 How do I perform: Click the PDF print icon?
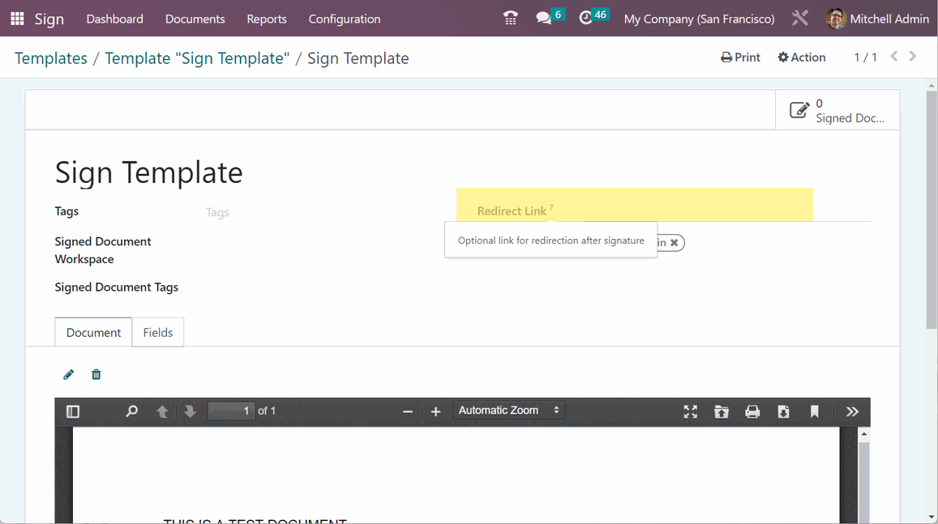point(752,411)
